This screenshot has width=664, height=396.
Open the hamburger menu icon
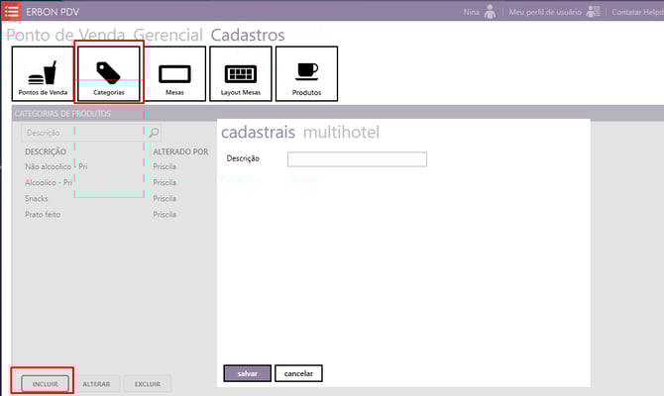tap(12, 12)
